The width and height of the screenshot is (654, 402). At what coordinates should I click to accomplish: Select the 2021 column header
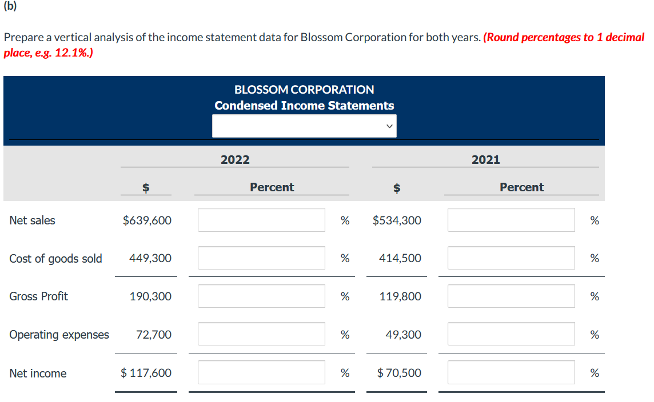point(485,160)
